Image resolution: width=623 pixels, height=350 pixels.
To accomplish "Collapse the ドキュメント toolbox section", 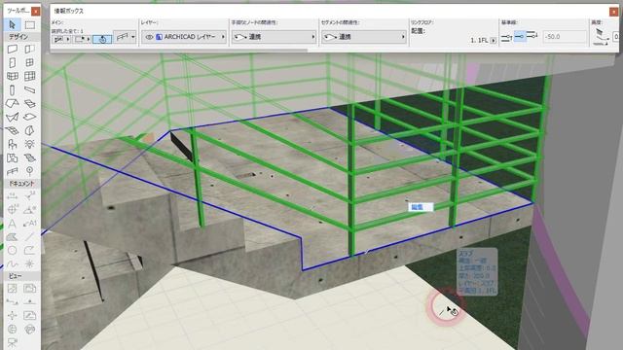I will (x=21, y=184).
